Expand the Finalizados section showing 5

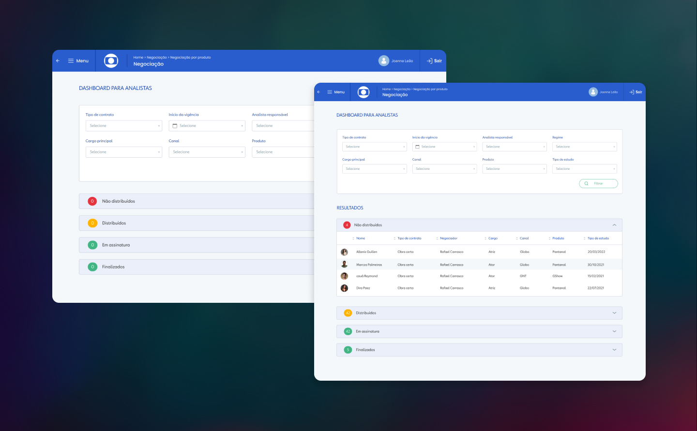click(x=614, y=350)
